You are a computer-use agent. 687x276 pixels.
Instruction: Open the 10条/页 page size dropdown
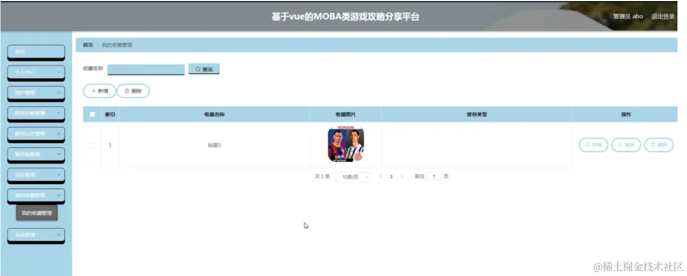point(353,177)
